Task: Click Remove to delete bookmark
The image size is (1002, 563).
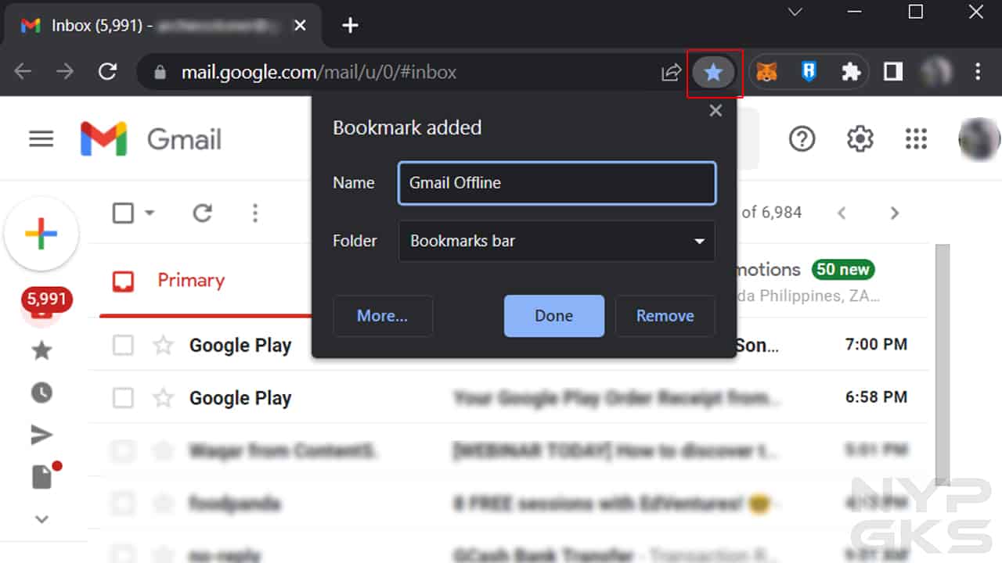Action: [665, 316]
